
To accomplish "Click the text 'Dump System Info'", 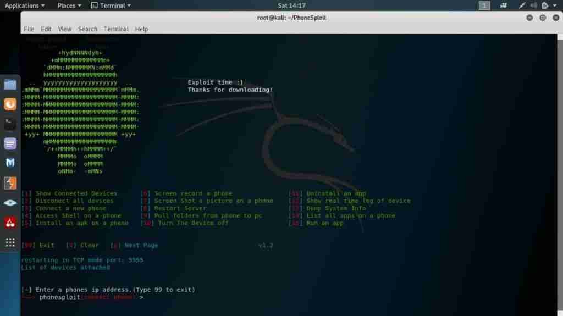I will [336, 208].
